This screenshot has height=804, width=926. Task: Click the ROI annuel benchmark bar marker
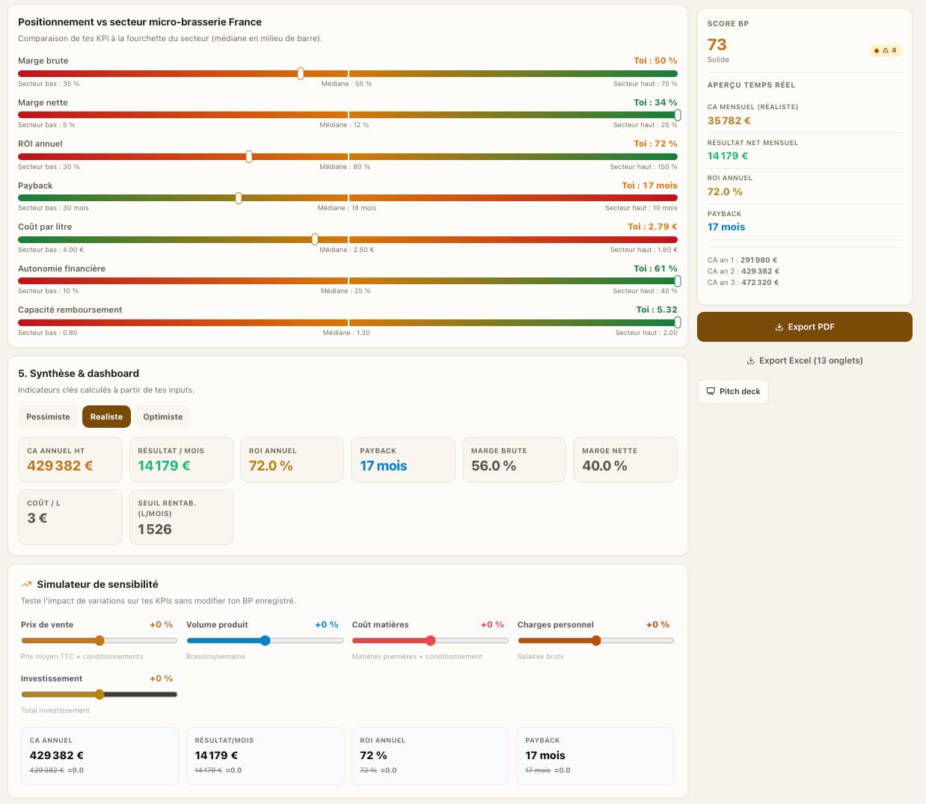point(249,156)
